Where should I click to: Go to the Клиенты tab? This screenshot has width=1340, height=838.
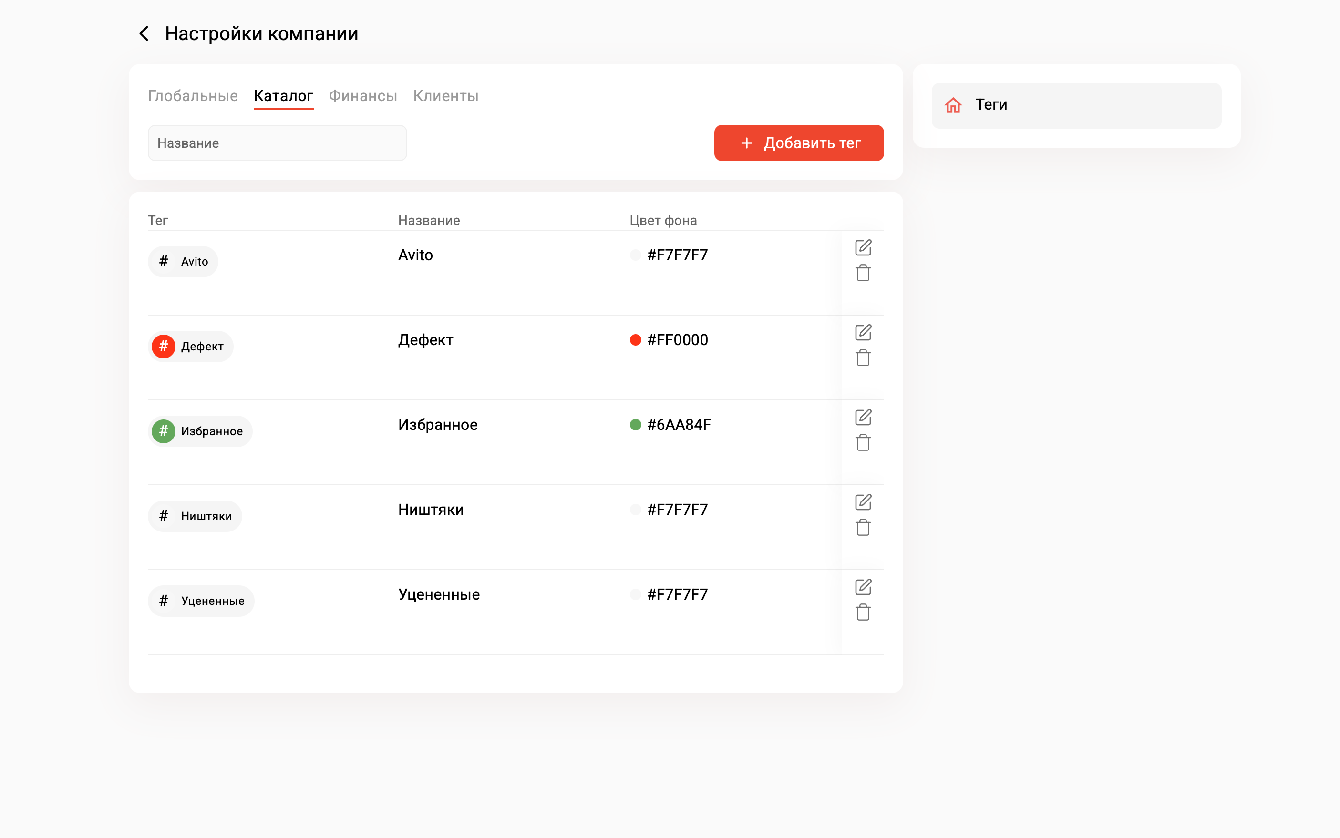pos(445,96)
